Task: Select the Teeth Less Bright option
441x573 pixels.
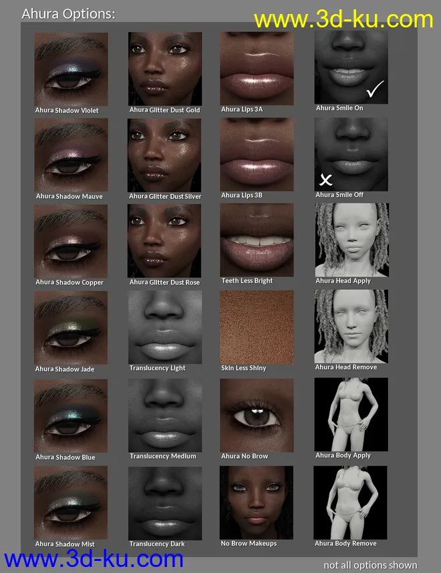Action: (257, 241)
